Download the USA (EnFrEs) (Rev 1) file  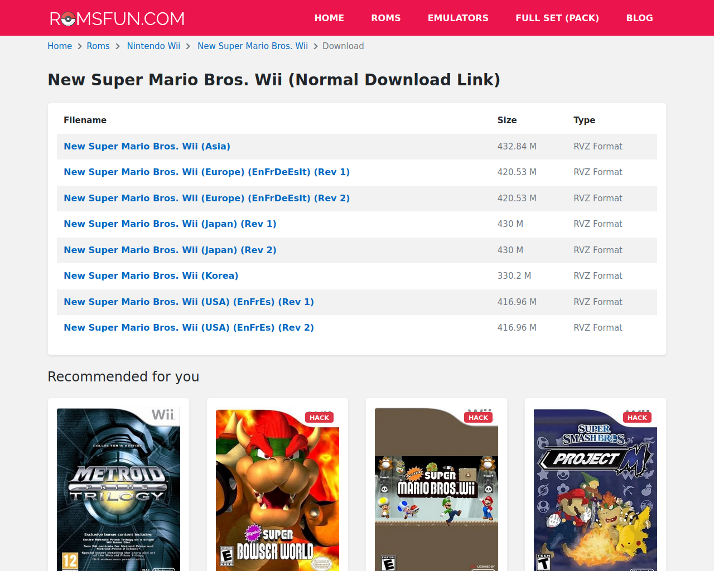pos(189,302)
